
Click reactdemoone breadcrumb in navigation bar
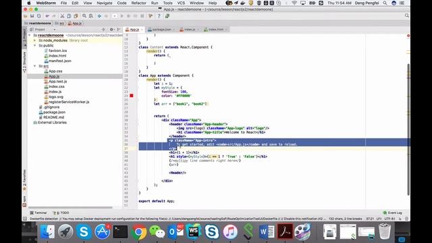click(x=38, y=24)
